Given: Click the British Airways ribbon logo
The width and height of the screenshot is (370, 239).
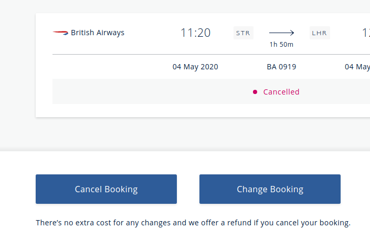Looking at the screenshot, I should coord(60,33).
